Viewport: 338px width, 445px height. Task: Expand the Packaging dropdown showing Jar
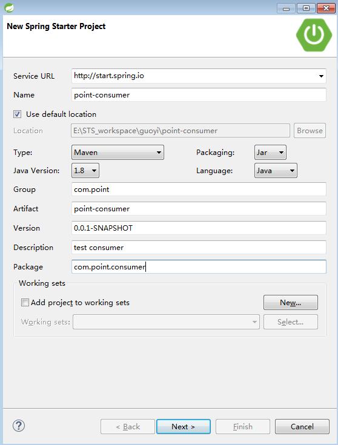pos(270,153)
